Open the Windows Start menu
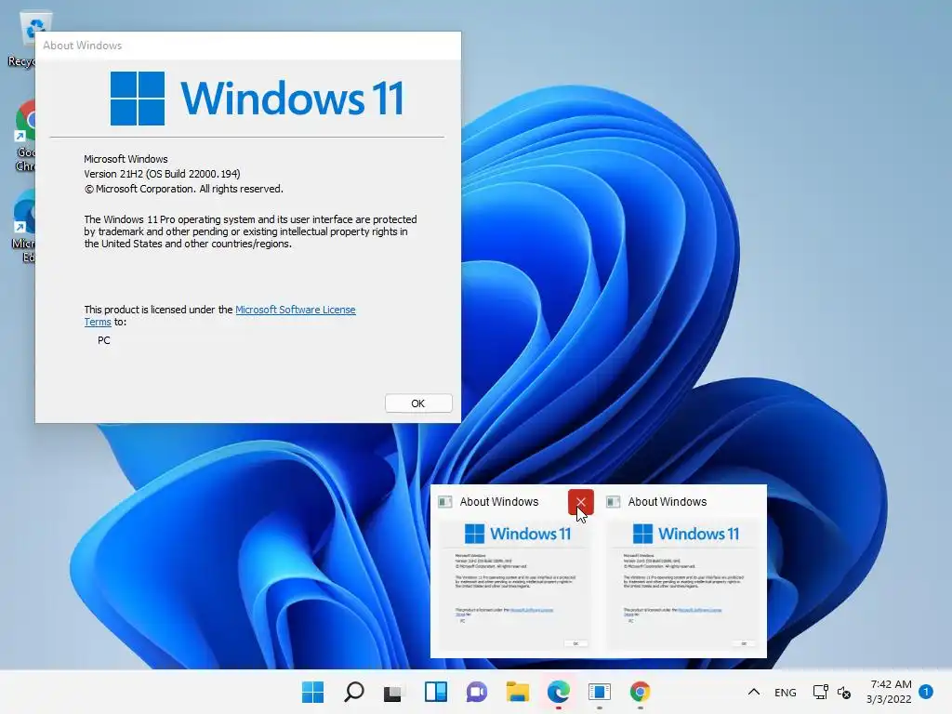952x714 pixels. click(x=312, y=692)
